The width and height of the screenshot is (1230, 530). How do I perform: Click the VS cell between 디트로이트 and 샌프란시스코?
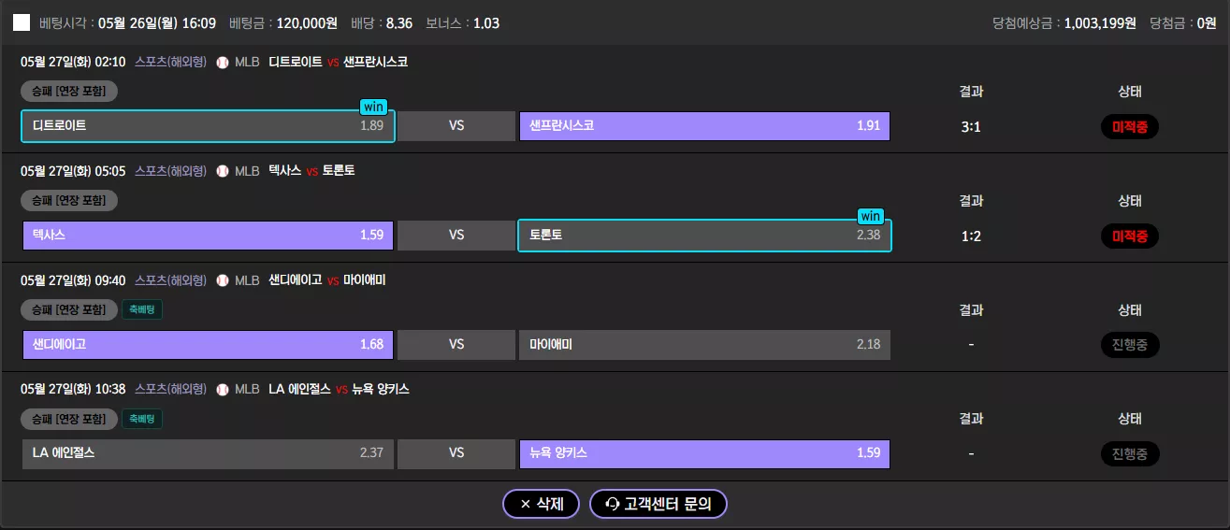pyautogui.click(x=456, y=125)
